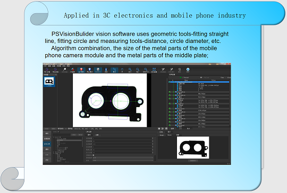287x193 pixels.
Task: Click the round blue icon at toolbar end
Action: 188,69
